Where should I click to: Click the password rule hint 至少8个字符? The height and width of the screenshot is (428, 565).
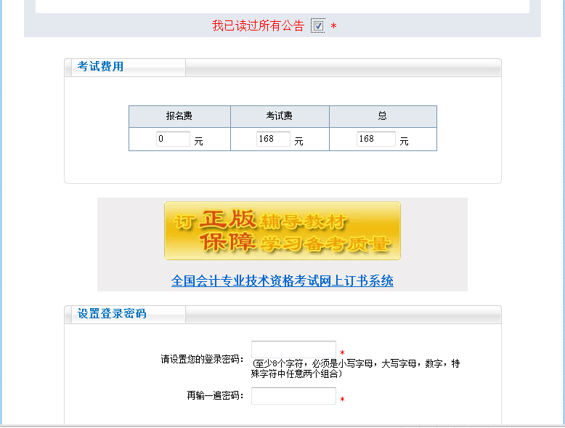tap(356, 368)
